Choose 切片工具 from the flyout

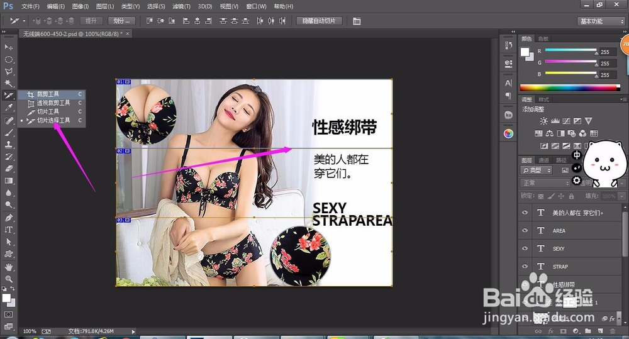pos(51,112)
